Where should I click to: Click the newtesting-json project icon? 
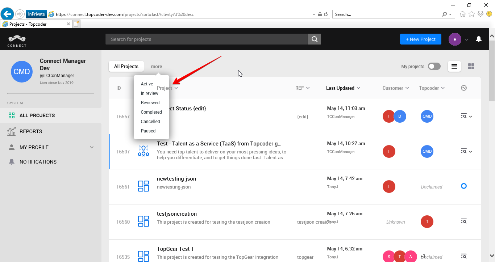143,186
